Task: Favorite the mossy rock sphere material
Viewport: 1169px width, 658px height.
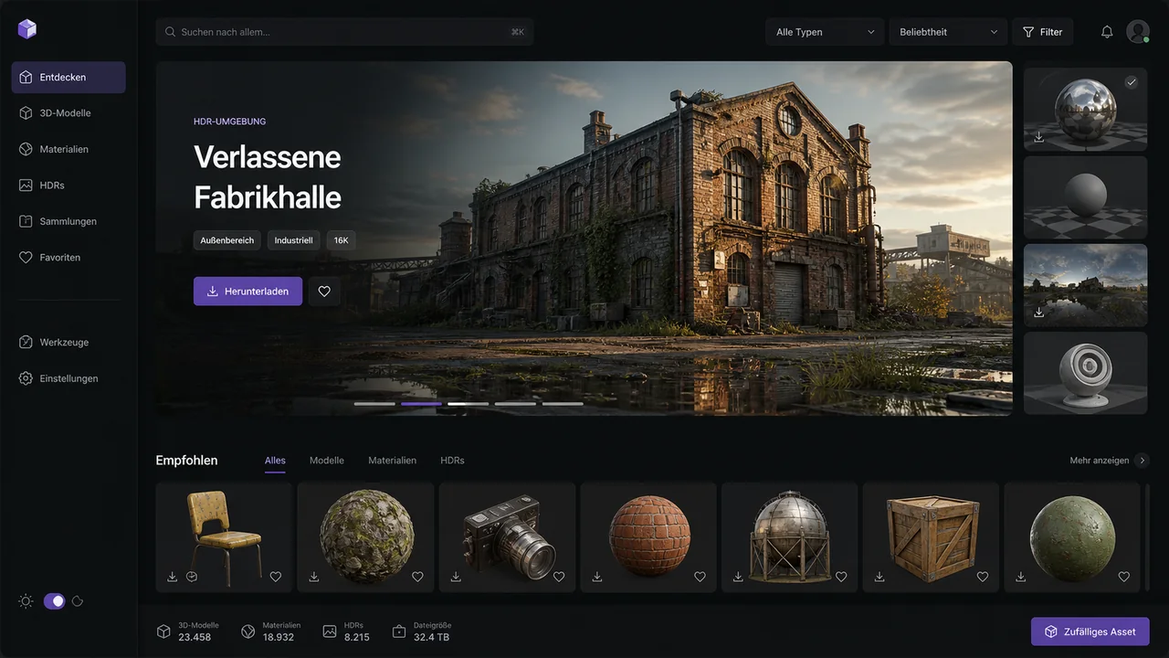Action: tap(417, 577)
